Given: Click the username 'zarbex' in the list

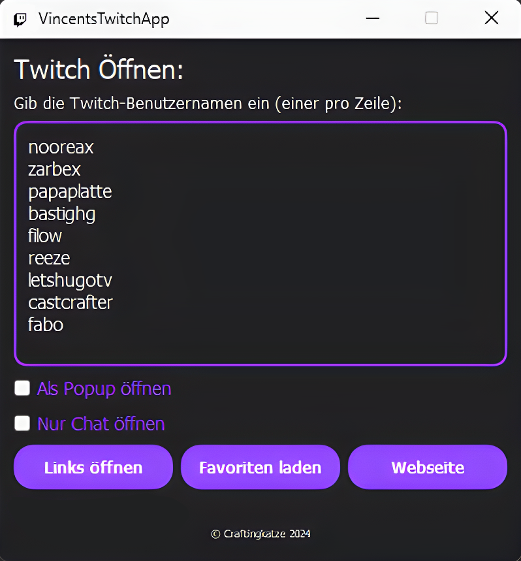Looking at the screenshot, I should 55,170.
